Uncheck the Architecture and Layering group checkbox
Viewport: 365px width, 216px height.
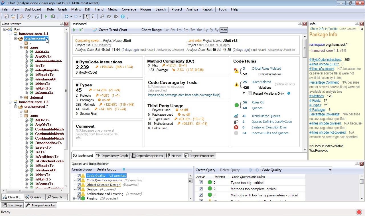pos(79,194)
